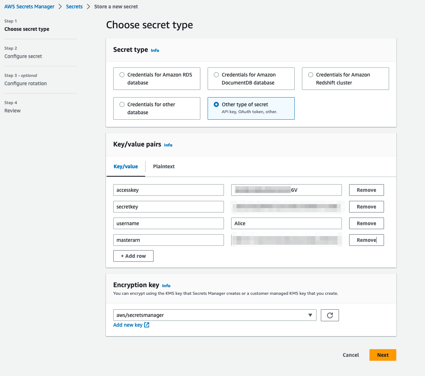Click the Add new key link

pyautogui.click(x=128, y=325)
